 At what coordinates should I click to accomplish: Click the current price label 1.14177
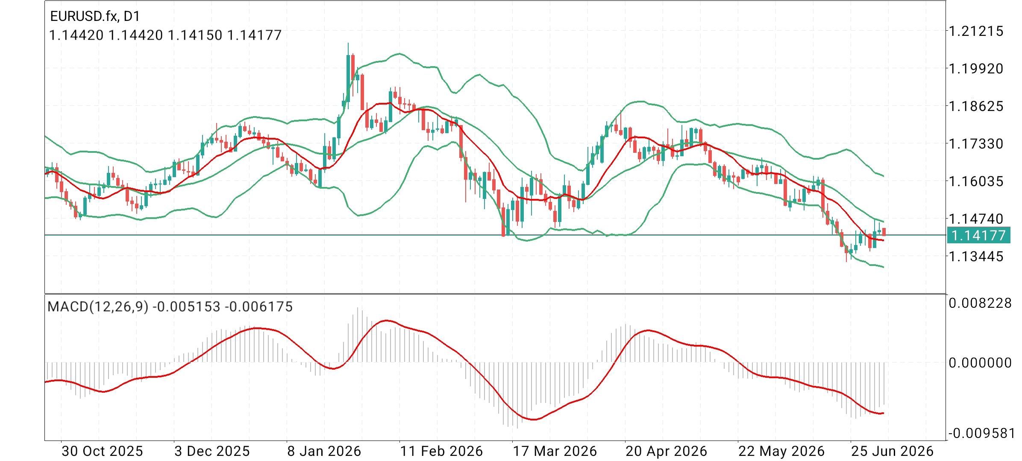(x=978, y=235)
